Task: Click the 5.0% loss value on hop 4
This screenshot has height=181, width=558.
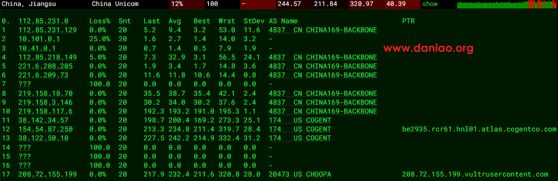Action: click(98, 57)
